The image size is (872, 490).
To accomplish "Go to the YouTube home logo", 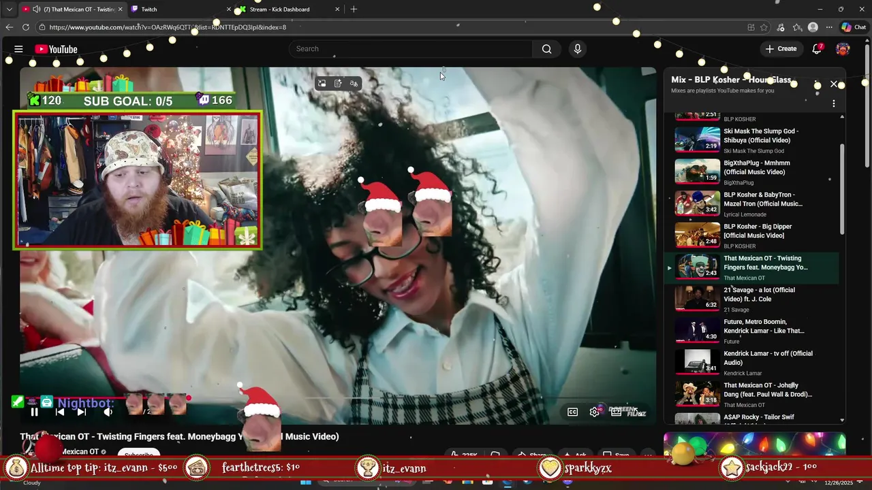I will pos(56,49).
